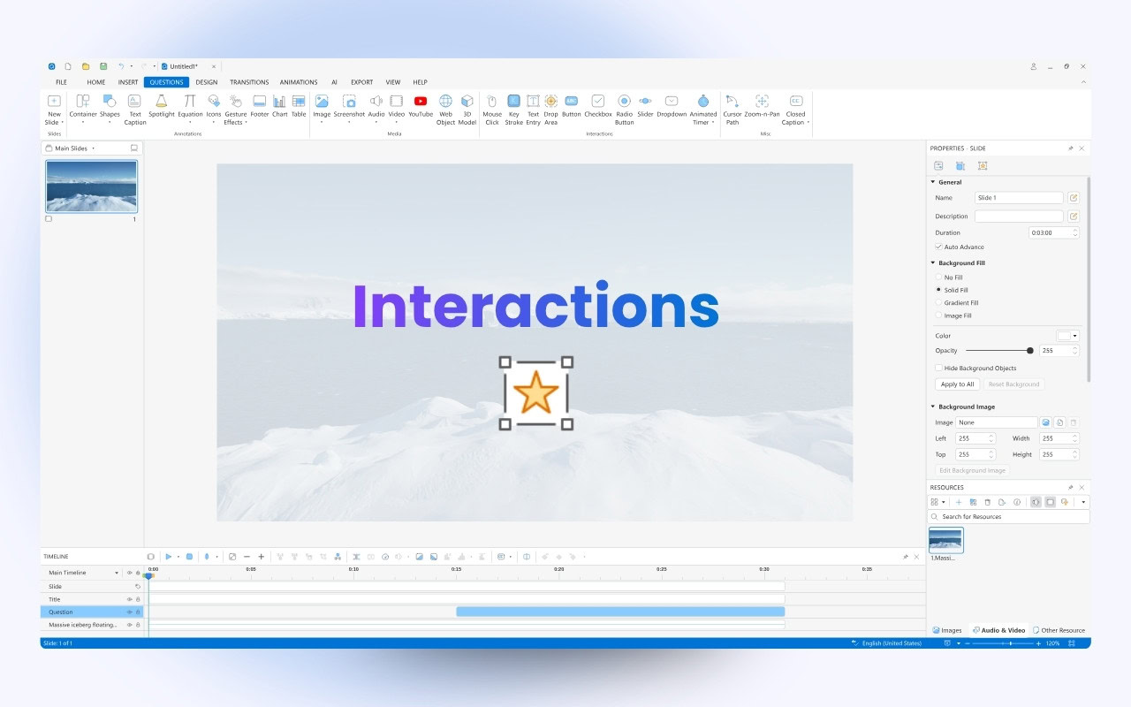The height and width of the screenshot is (707, 1131).
Task: Insert a Text Caption annotation
Action: tap(134, 110)
